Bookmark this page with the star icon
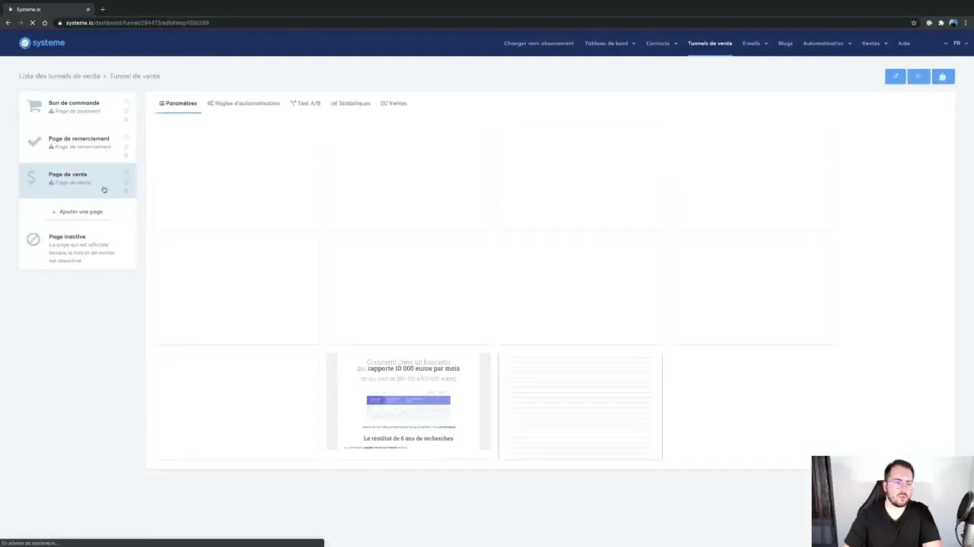The height and width of the screenshot is (547, 974). 914,23
